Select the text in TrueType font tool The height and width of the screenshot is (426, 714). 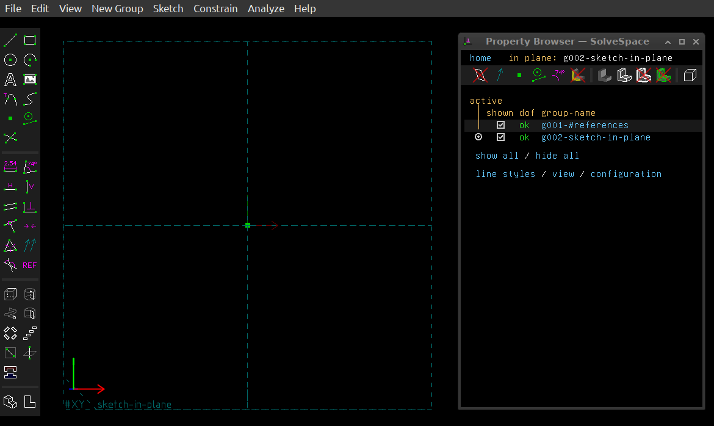(x=10, y=79)
